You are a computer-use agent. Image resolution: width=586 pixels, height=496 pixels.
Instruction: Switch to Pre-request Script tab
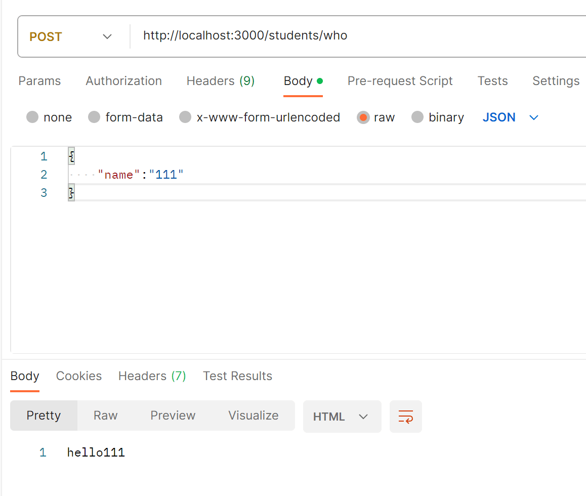click(400, 81)
